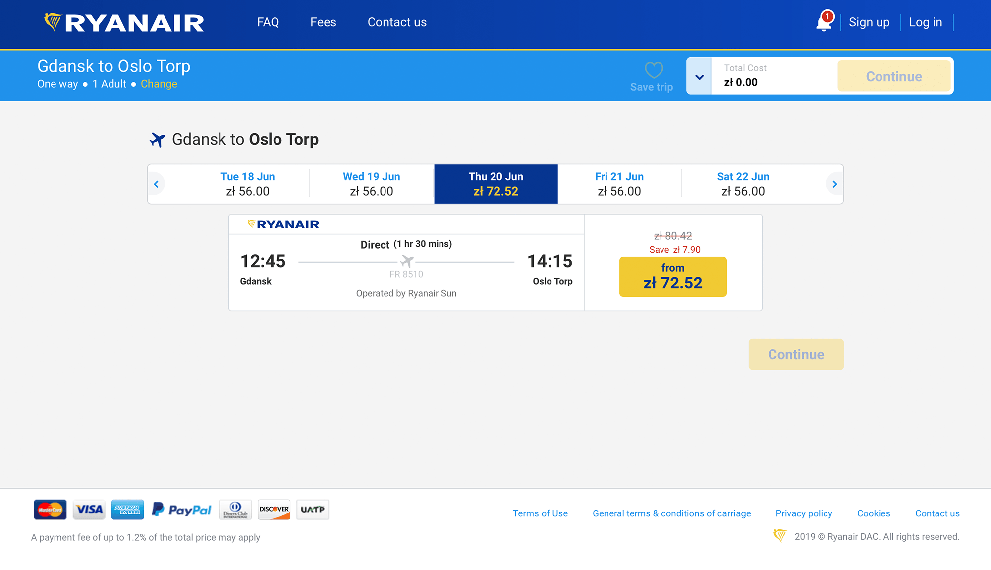
Task: Click Change trip details link
Action: click(159, 84)
